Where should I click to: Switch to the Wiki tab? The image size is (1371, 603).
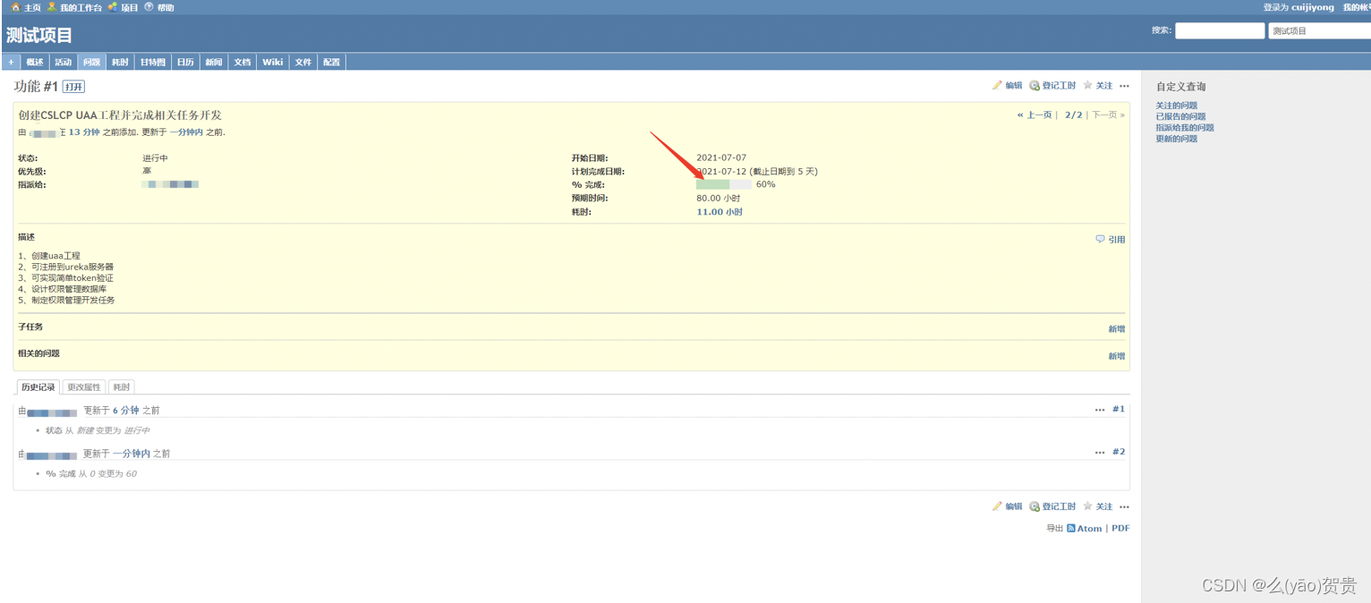272,62
